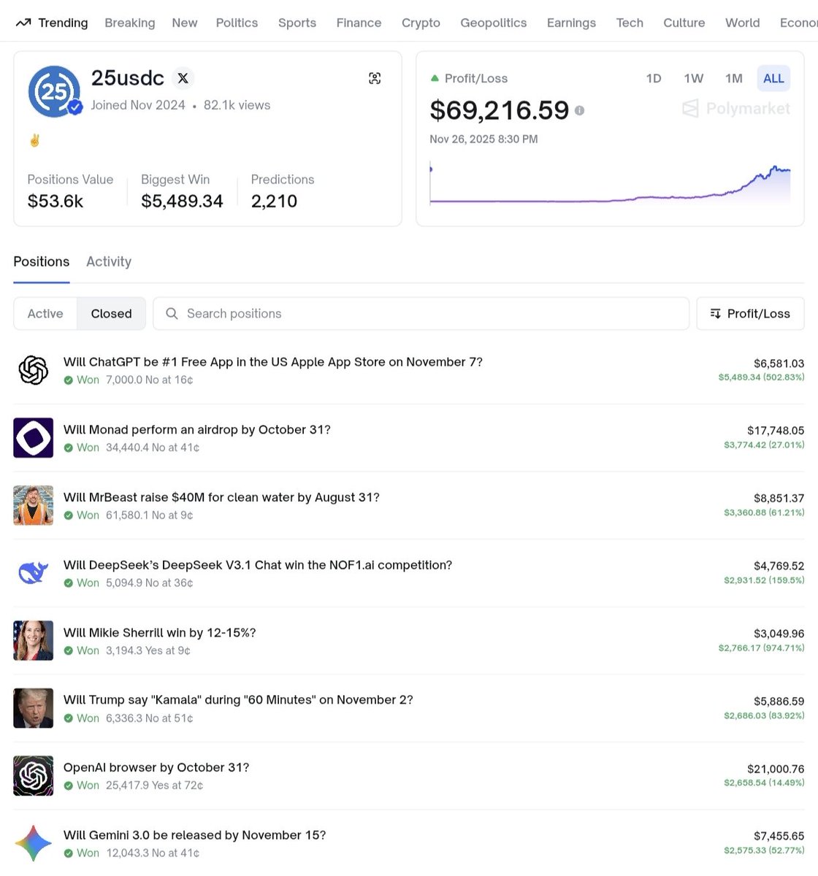
Task: Go to Politics category
Action: point(237,23)
